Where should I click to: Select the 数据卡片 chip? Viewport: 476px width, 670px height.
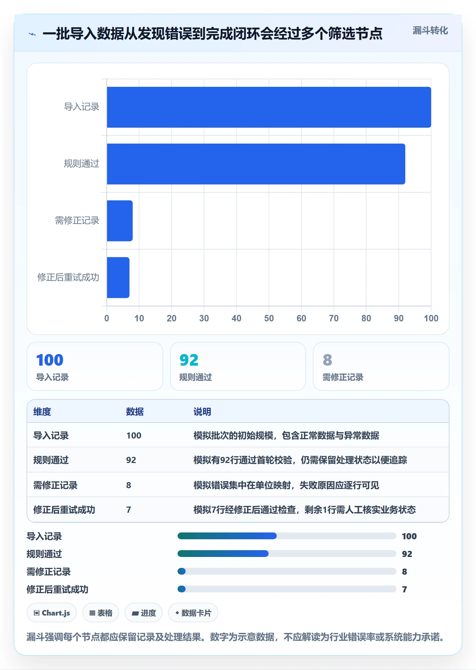click(193, 613)
